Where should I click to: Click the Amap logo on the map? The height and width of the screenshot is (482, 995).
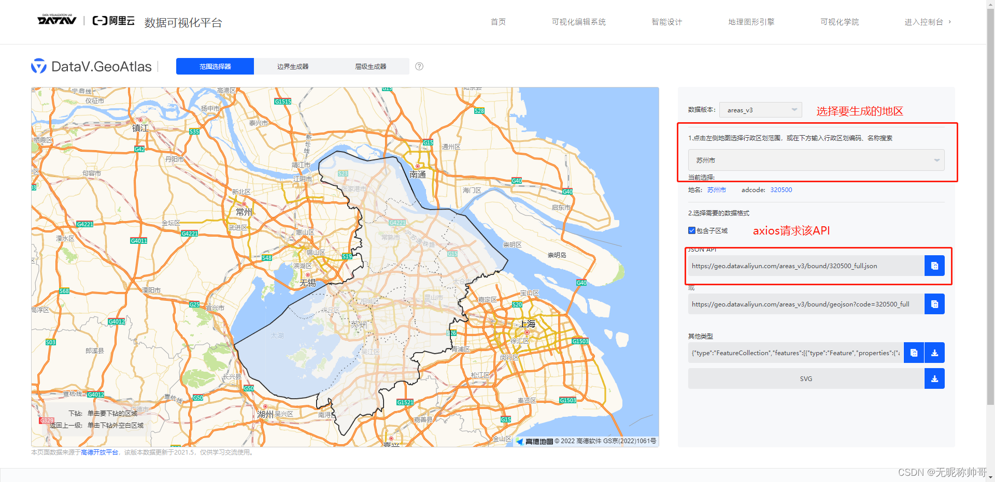click(x=534, y=441)
